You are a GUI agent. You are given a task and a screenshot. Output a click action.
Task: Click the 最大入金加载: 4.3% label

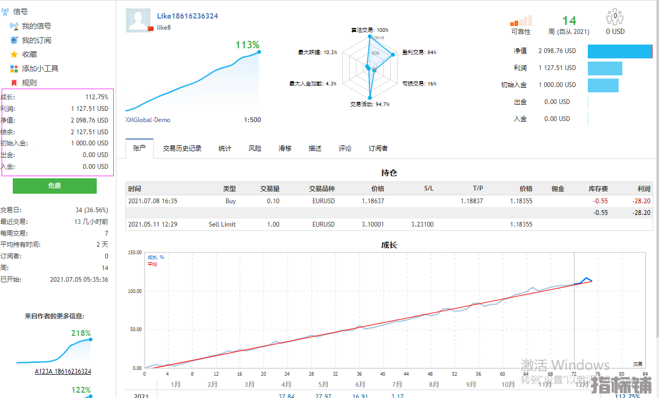pyautogui.click(x=314, y=83)
